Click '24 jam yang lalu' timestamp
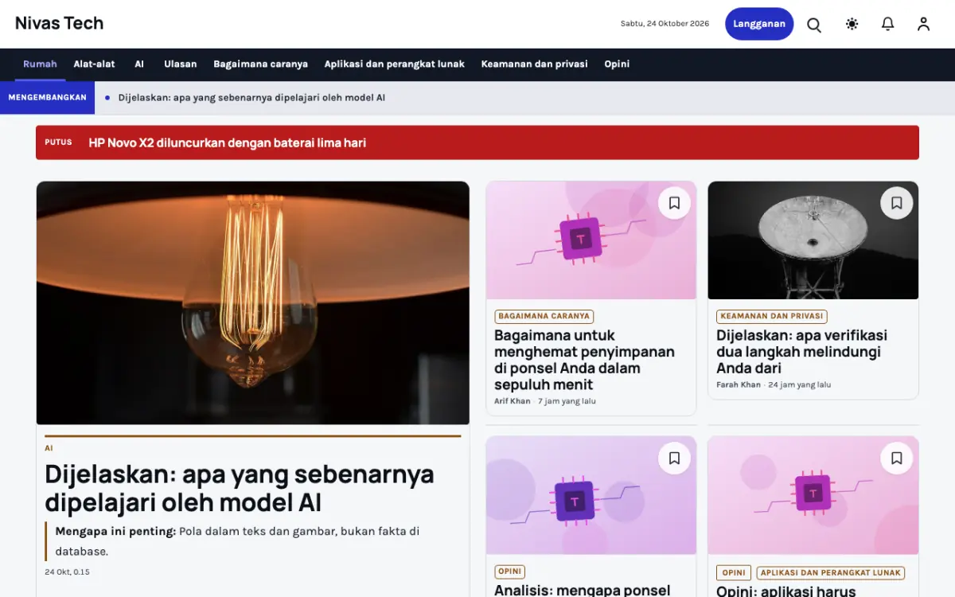Viewport: 955px width, 597px height. 800,384
